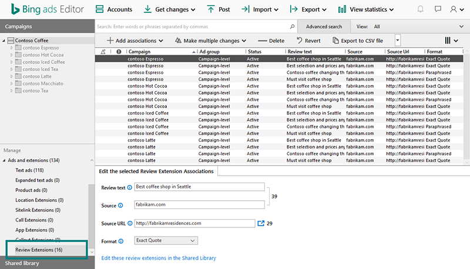Click the Revert arrow icon
Screen dimensions: 470x269
pyautogui.click(x=299, y=40)
